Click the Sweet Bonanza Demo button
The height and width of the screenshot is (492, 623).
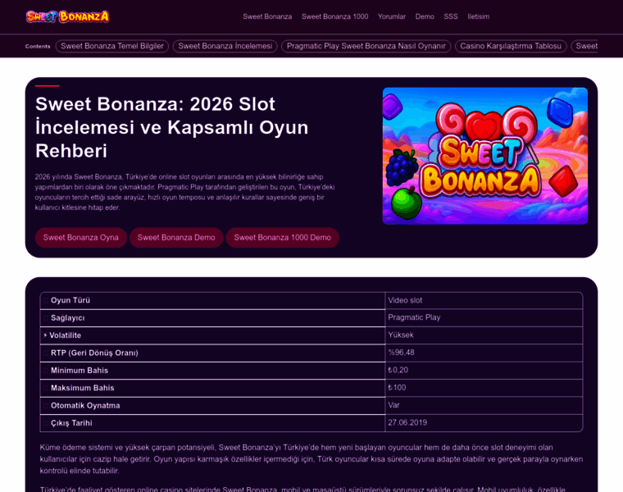pyautogui.click(x=176, y=238)
